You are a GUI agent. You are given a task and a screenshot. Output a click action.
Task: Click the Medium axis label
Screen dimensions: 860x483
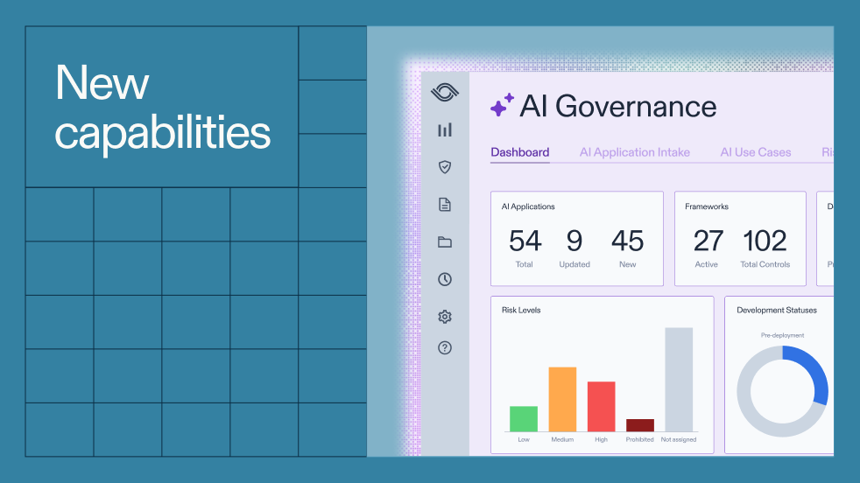point(562,440)
